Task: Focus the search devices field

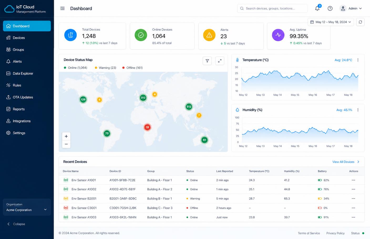Action: (x=273, y=8)
